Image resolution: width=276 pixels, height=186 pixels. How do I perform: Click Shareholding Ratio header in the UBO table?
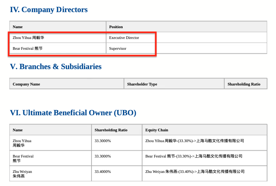[x=111, y=130]
